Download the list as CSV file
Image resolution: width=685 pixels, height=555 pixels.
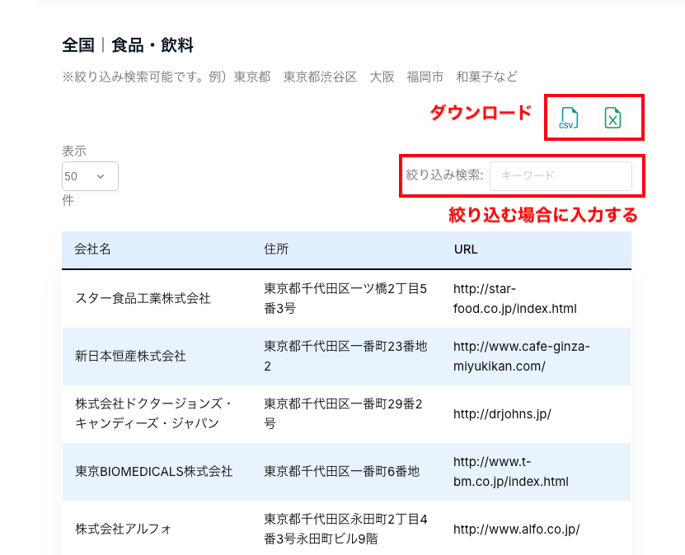tap(568, 119)
